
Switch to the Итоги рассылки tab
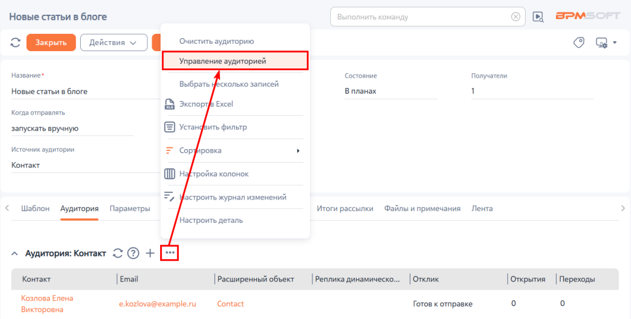click(x=345, y=208)
